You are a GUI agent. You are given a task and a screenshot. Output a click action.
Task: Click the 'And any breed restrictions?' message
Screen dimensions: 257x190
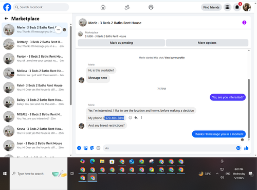[x=106, y=126]
